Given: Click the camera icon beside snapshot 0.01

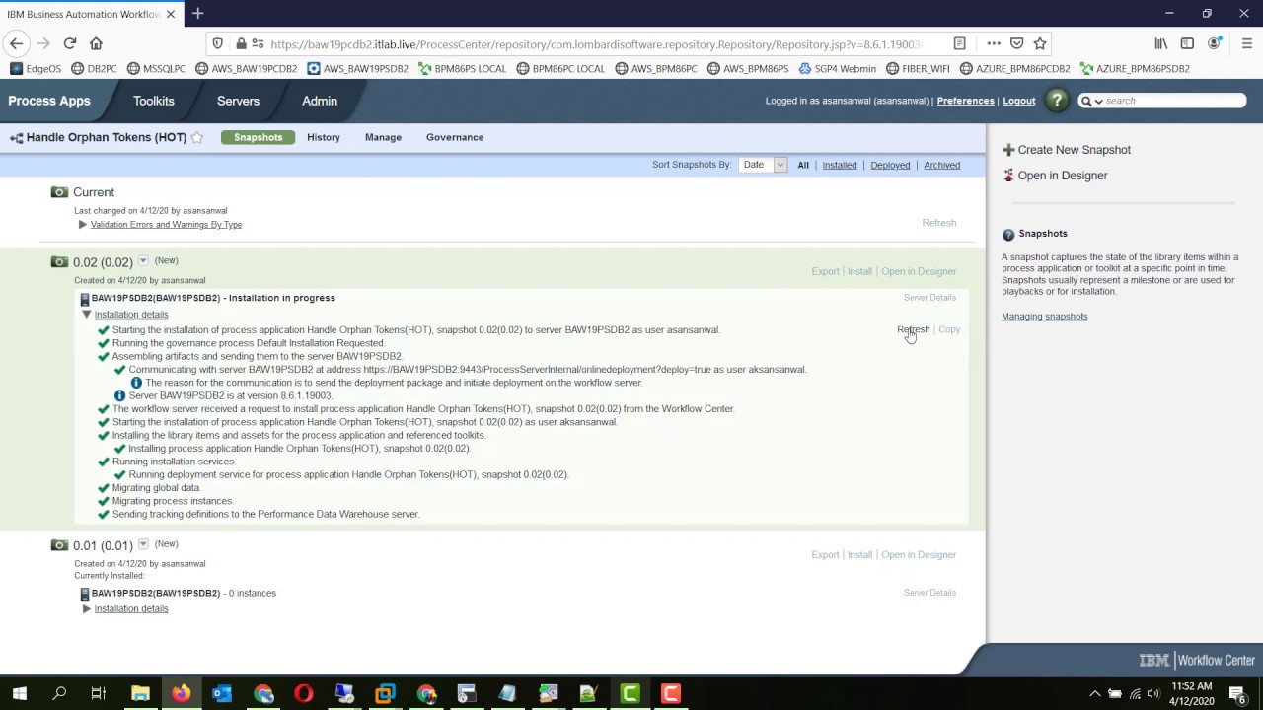Looking at the screenshot, I should point(59,545).
